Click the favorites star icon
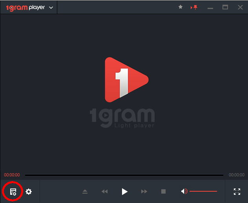 click(181, 7)
